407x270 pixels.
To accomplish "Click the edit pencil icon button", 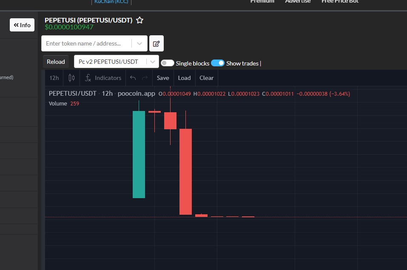I will [156, 43].
